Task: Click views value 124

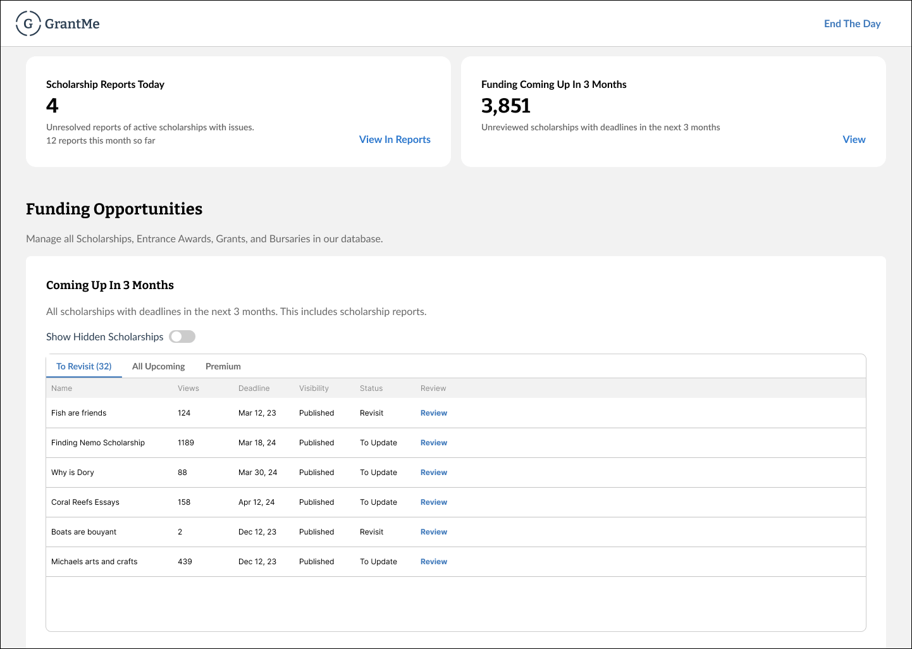Action: [x=184, y=413]
